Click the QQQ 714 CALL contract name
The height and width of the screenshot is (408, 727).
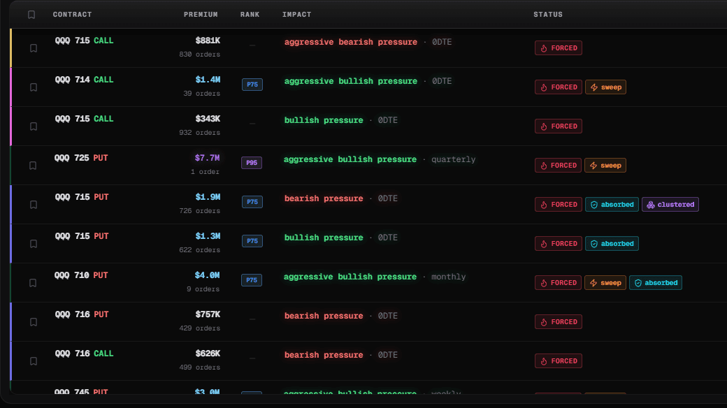[84, 80]
